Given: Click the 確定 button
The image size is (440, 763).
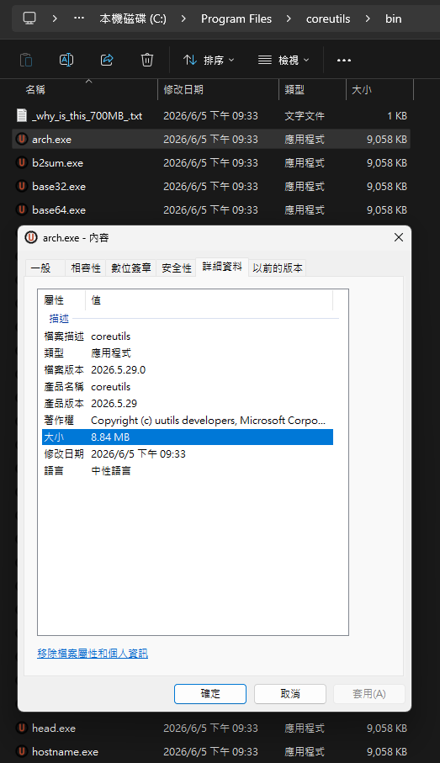Looking at the screenshot, I should [210, 693].
